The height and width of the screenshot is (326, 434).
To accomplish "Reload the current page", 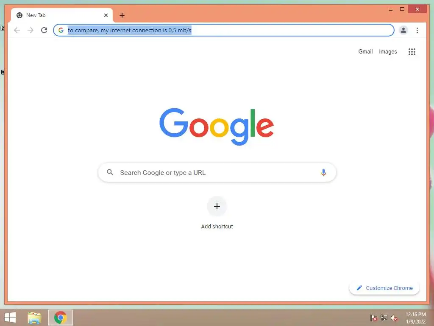I will pos(44,30).
